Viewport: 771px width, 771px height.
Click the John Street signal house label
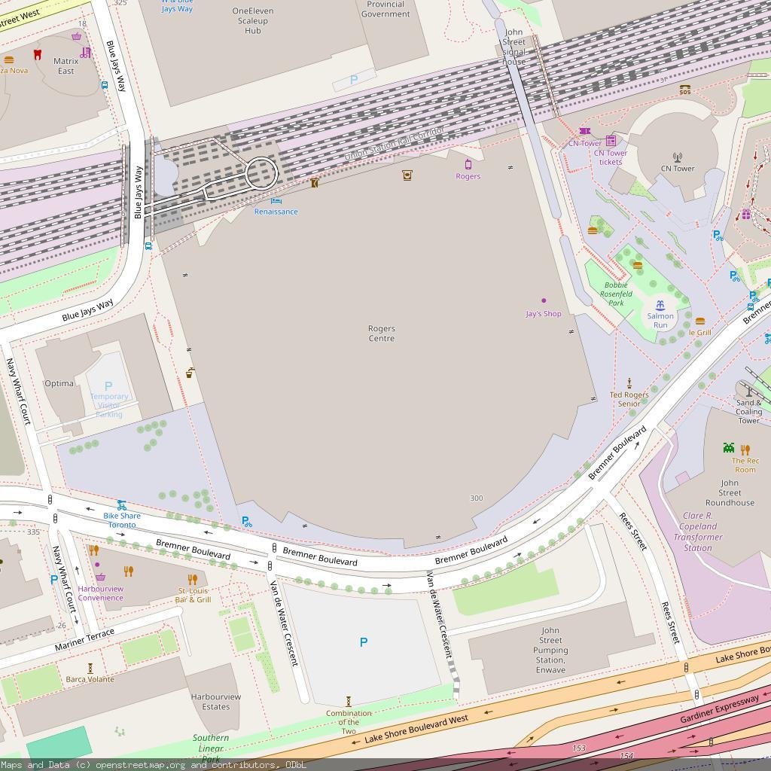coord(513,47)
